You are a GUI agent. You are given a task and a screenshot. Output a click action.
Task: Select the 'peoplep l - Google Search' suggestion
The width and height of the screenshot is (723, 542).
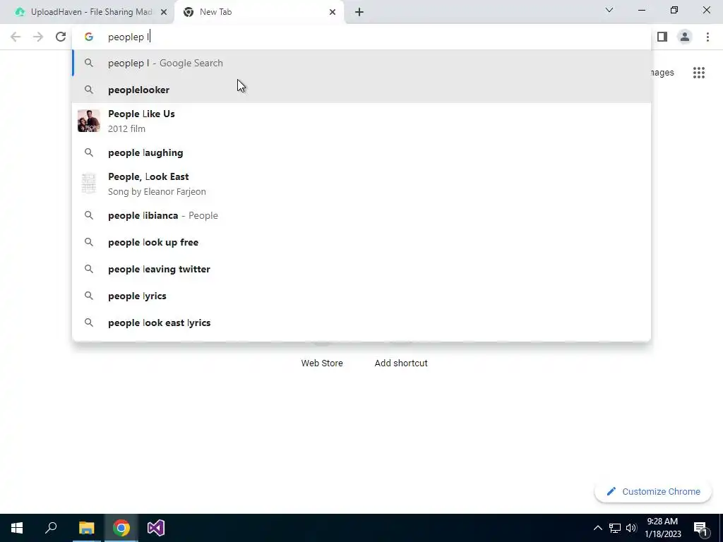tap(361, 63)
